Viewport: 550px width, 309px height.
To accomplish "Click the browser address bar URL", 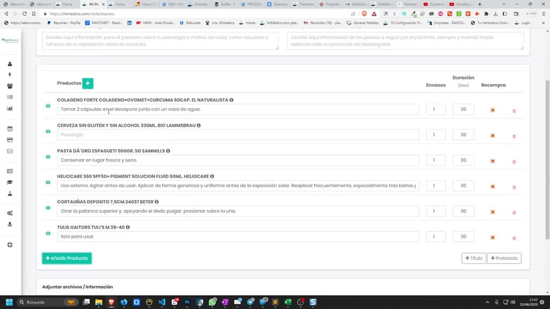I will [82, 13].
